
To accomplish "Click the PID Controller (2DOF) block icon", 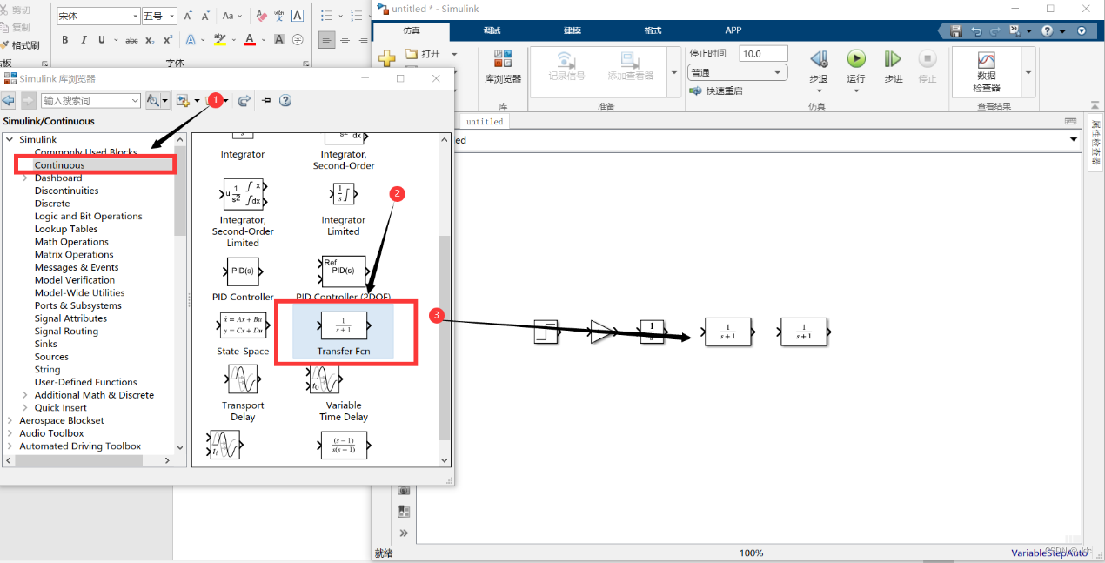I will coord(344,271).
